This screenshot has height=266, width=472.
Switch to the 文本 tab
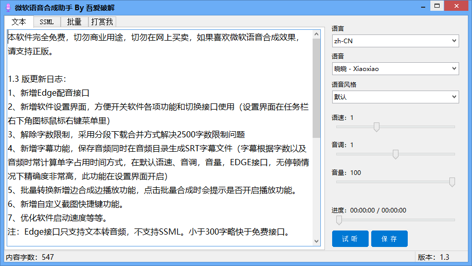[x=19, y=22]
